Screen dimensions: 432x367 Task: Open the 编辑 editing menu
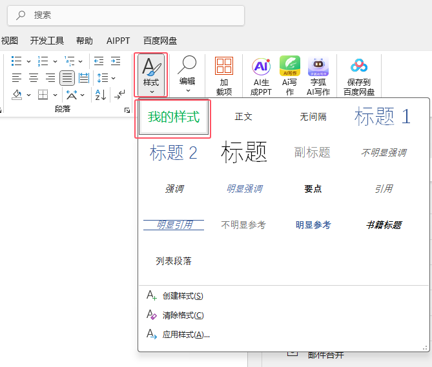187,75
